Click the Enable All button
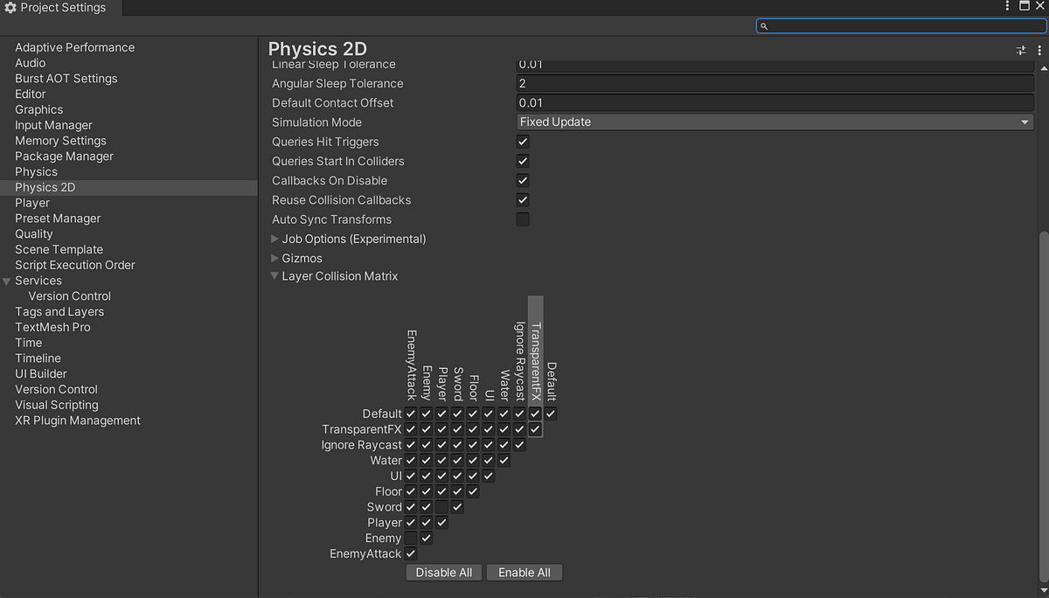 524,572
